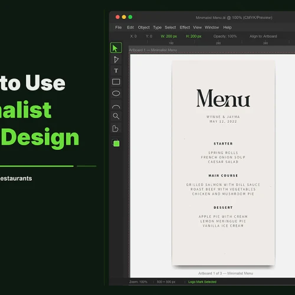Screen dimensions: 295x295
Task: Click the X: 0 position field
Action: pos(133,37)
